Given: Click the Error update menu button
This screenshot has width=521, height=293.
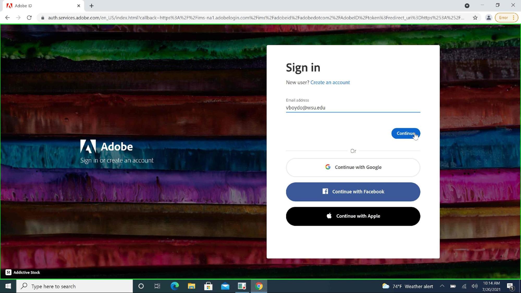Looking at the screenshot, I should pyautogui.click(x=506, y=18).
